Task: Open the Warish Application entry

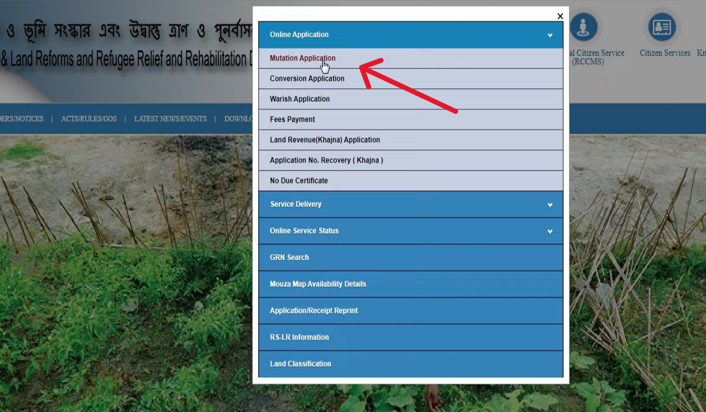Action: (x=299, y=99)
